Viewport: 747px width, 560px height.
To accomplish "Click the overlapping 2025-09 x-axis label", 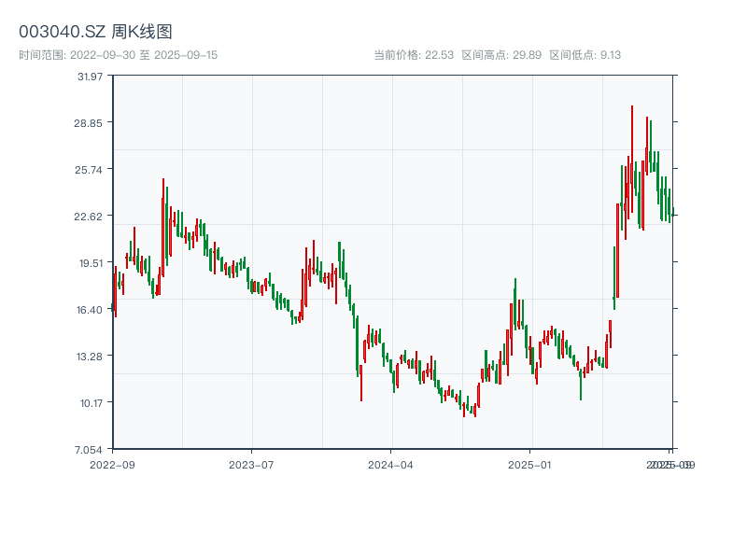I will (x=670, y=464).
